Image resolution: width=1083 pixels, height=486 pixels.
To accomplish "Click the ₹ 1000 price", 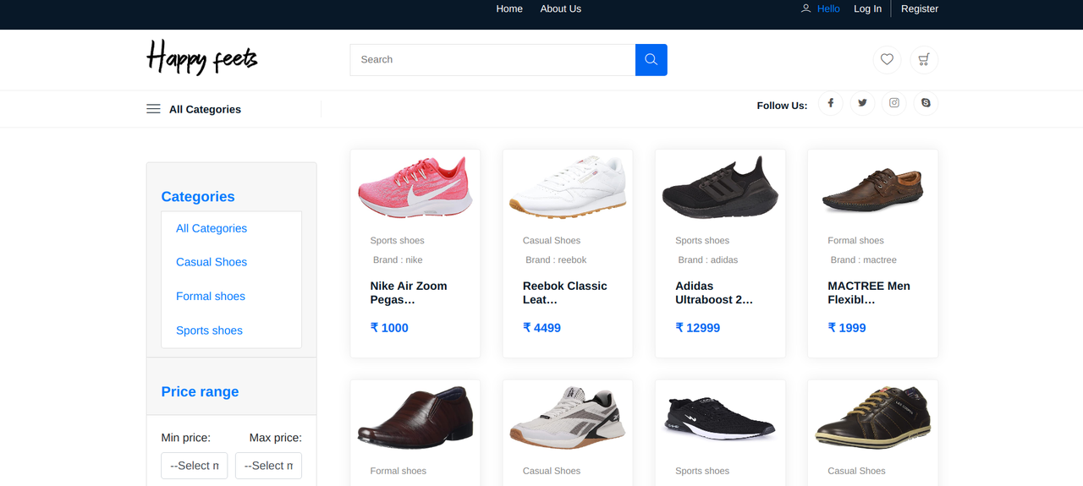I will pos(389,328).
